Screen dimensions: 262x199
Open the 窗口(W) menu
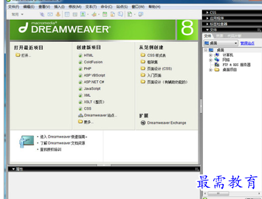[x=138, y=7]
